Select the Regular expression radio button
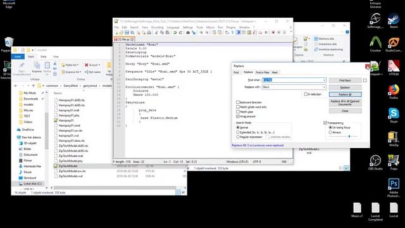This screenshot has width=405, height=228. (x=238, y=137)
